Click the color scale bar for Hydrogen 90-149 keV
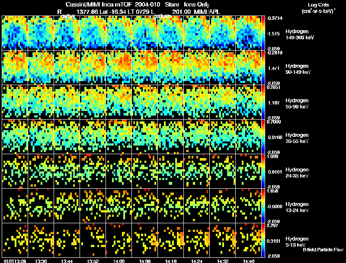 [263, 68]
